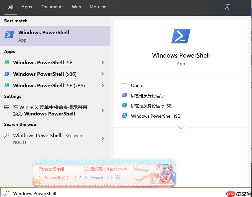Open Windows PowerShell - See web results

(x=48, y=138)
